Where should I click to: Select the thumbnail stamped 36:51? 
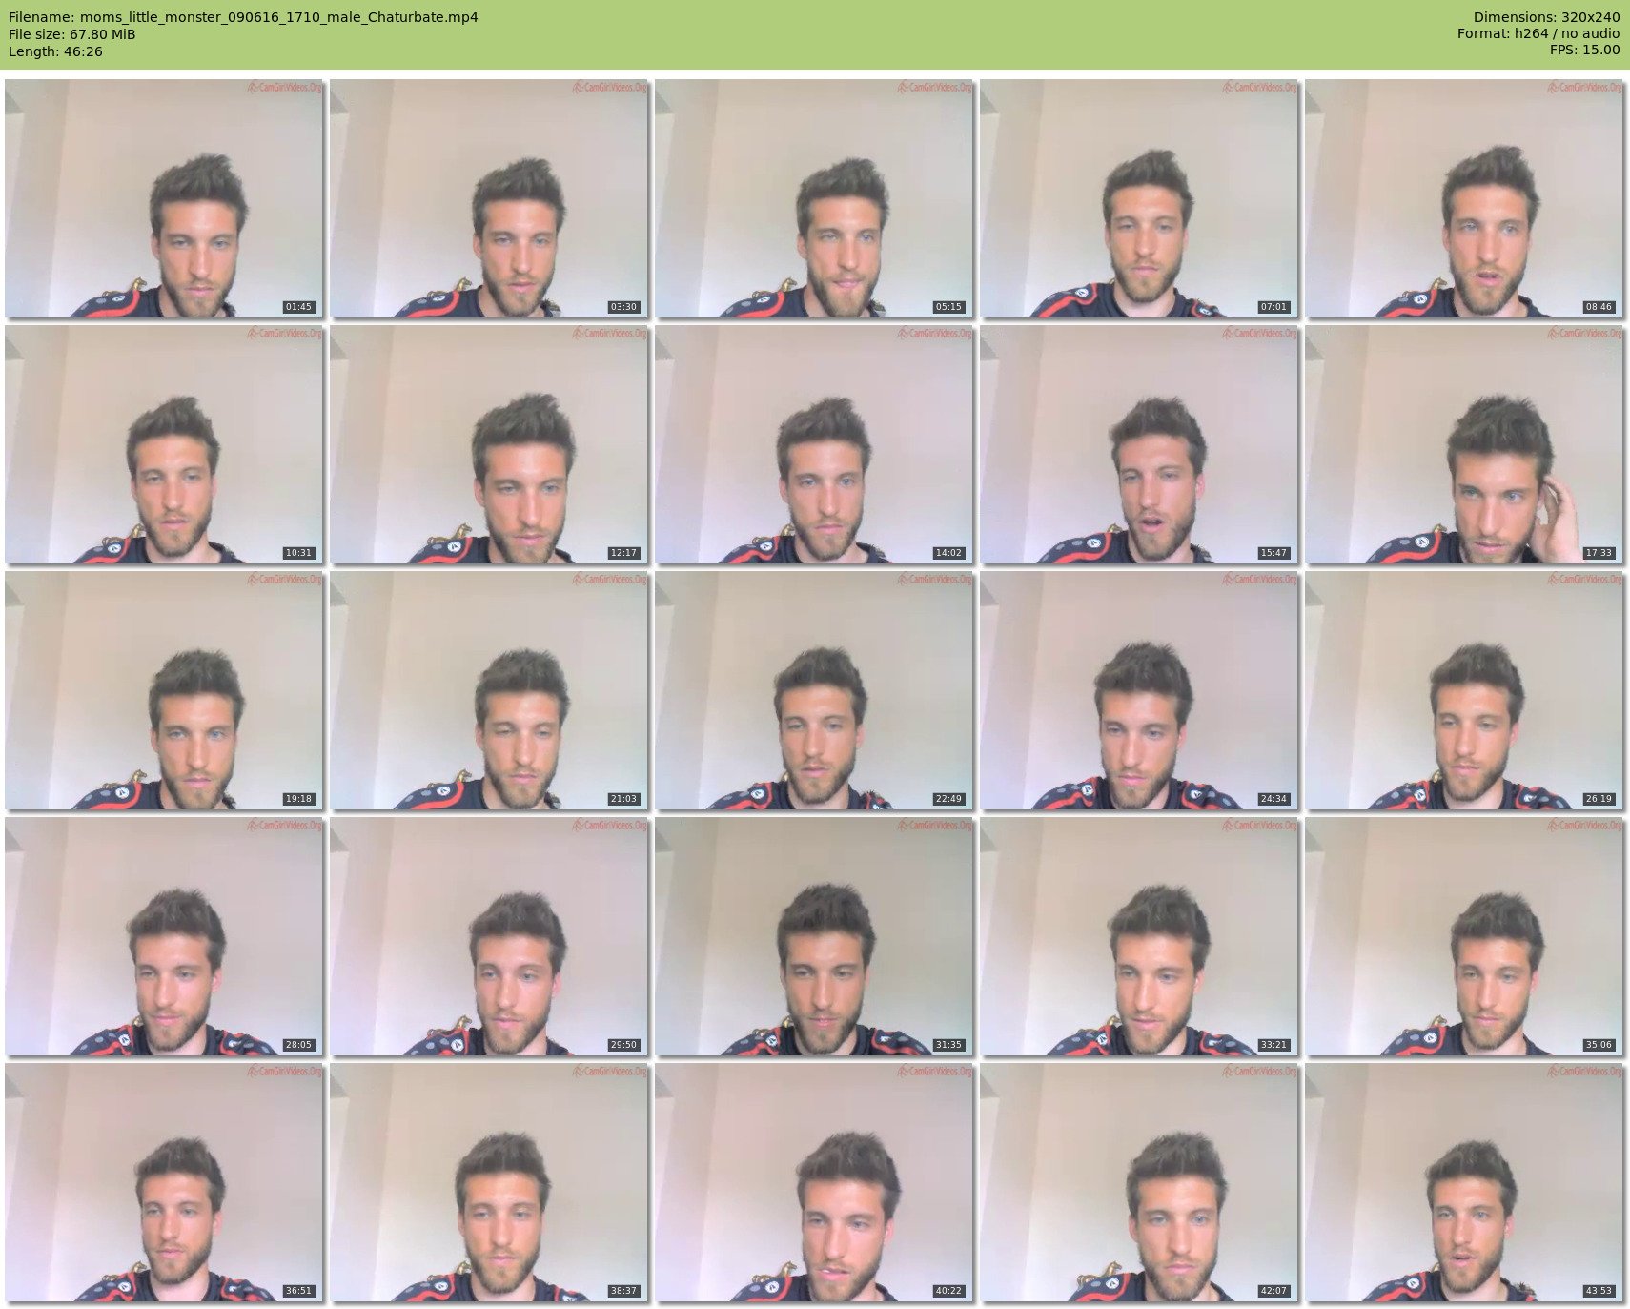(x=164, y=1182)
